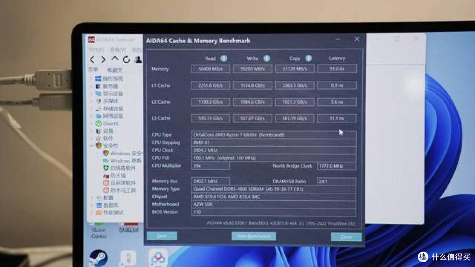Collapse the 安全性 node arrow
The image size is (475, 267).
[x=91, y=146]
